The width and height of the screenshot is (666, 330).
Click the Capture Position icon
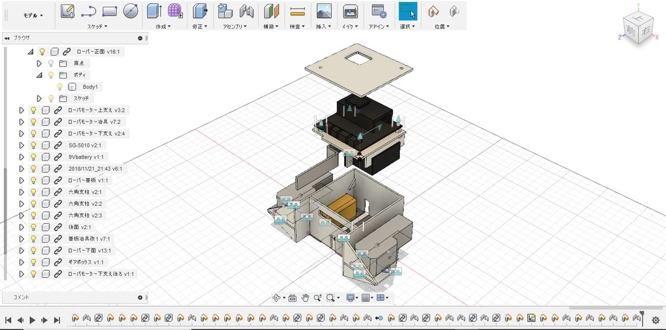coord(433,11)
